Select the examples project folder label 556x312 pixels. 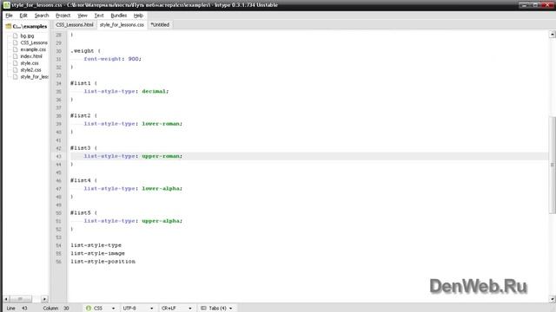(x=30, y=26)
